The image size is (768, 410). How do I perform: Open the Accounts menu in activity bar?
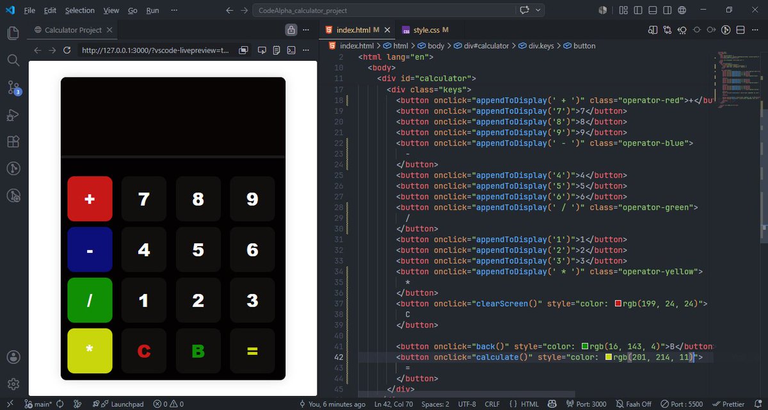(13, 357)
